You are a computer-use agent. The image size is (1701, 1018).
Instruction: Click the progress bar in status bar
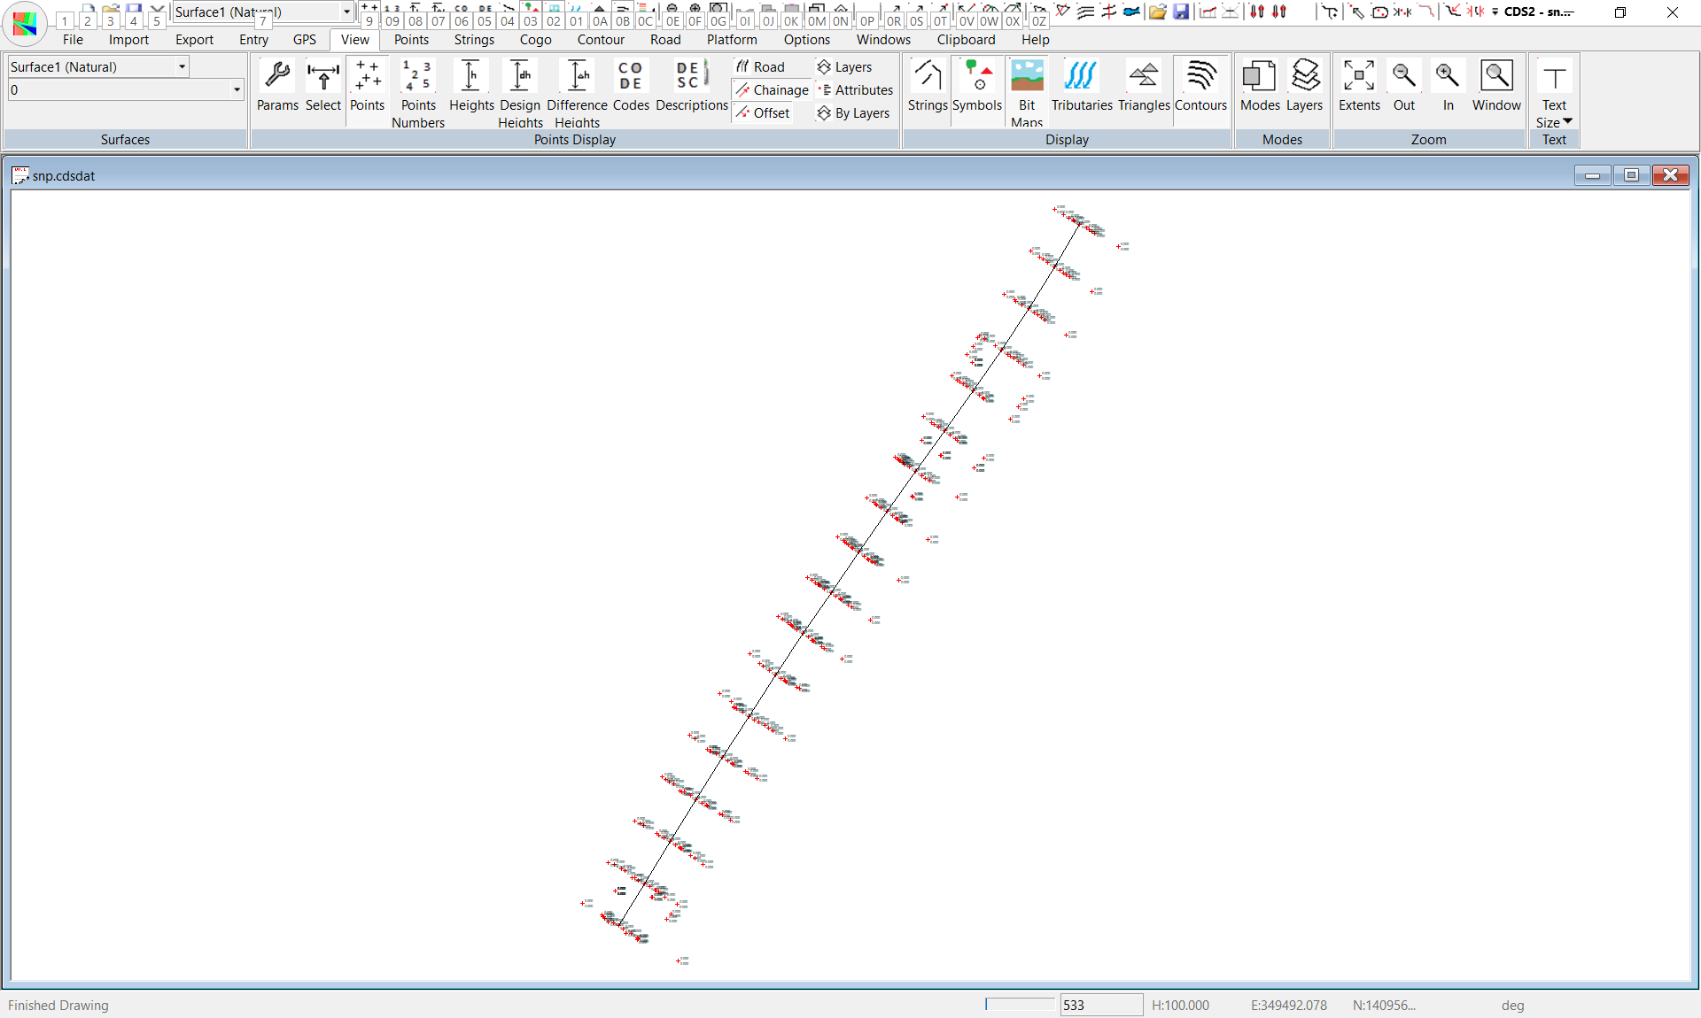click(1020, 1004)
